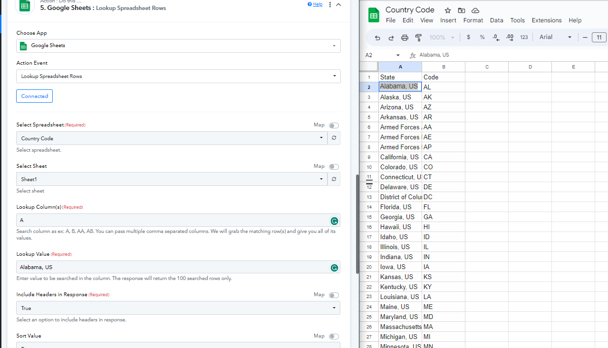This screenshot has width=608, height=348.
Task: Click the Lookup Value input field
Action: tap(178, 267)
